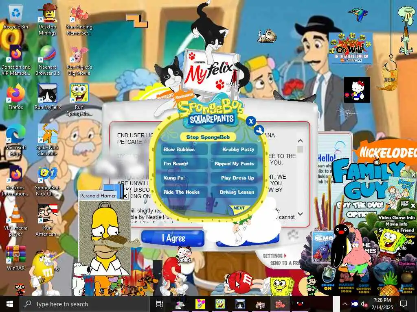Select the Run American... desktop icon

click(x=47, y=221)
